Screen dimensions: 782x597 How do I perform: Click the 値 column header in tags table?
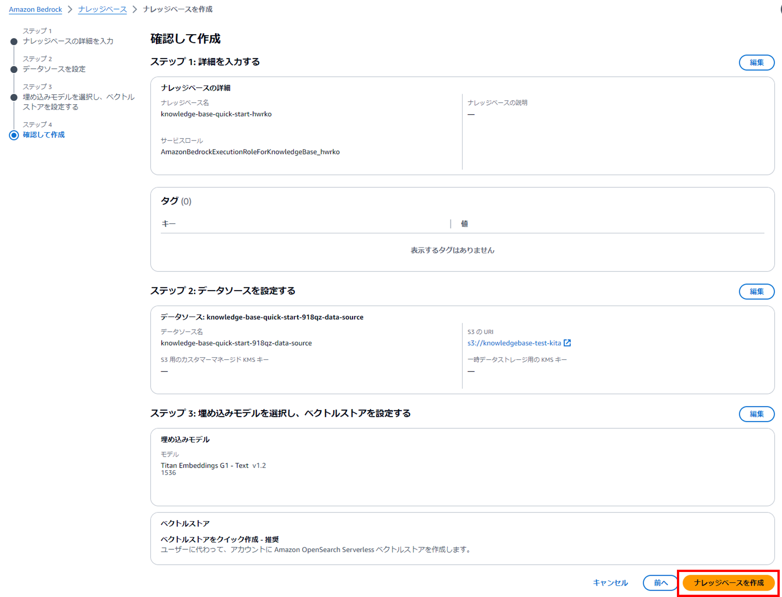pos(464,224)
